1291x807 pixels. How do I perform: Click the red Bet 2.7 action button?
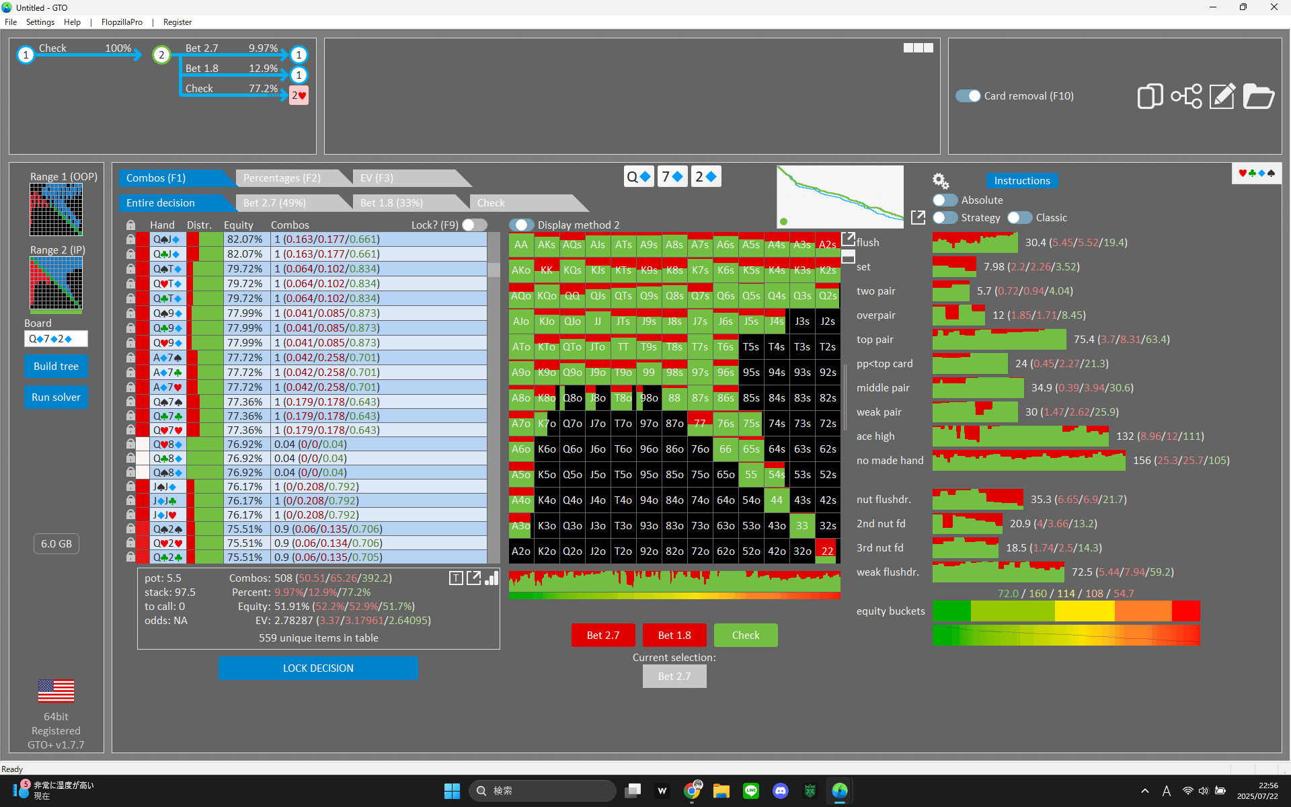tap(603, 636)
